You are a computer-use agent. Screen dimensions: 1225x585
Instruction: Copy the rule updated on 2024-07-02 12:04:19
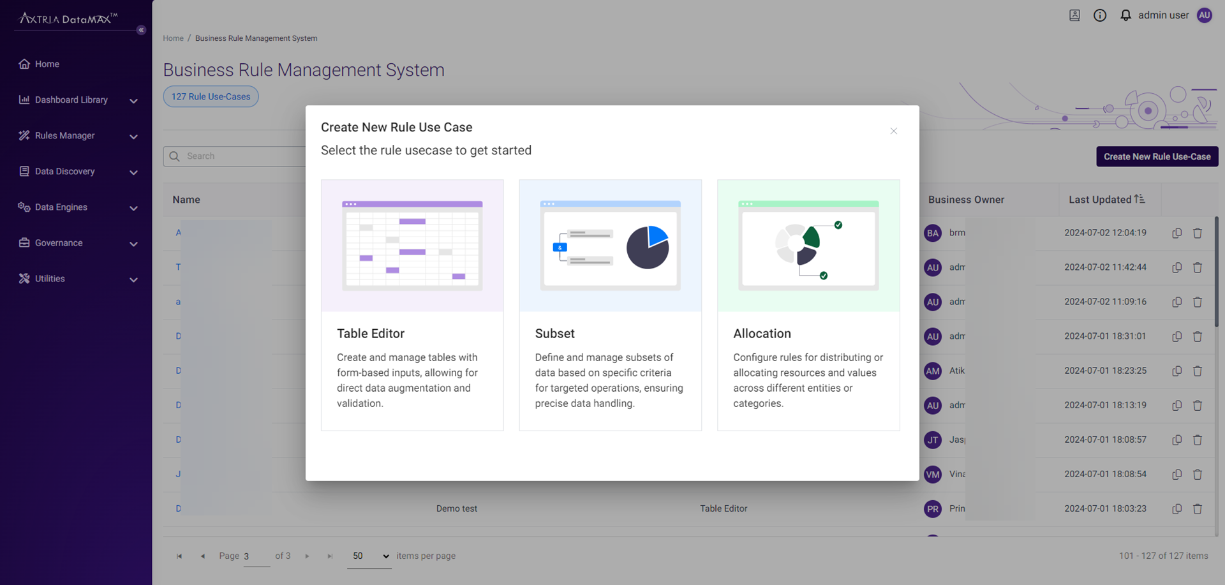coord(1177,233)
